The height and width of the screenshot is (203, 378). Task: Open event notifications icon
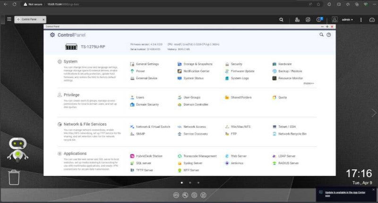319,19
